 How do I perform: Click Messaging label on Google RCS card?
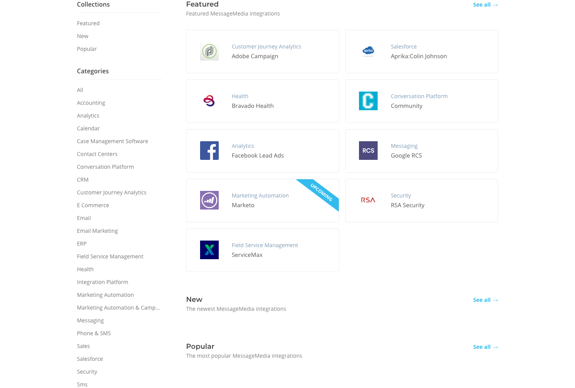[404, 146]
